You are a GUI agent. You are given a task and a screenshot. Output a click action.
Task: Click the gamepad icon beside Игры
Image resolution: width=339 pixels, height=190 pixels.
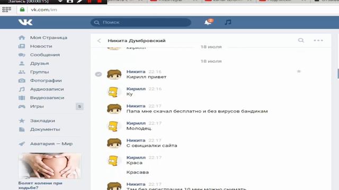click(x=22, y=107)
